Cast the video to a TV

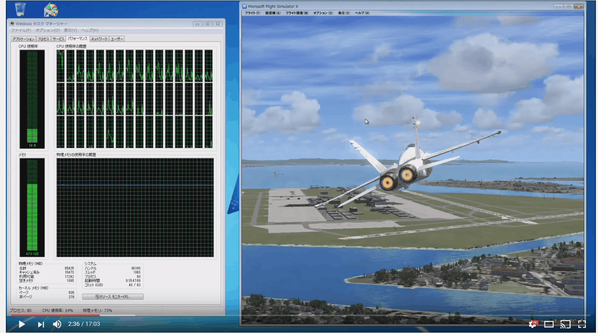(565, 324)
